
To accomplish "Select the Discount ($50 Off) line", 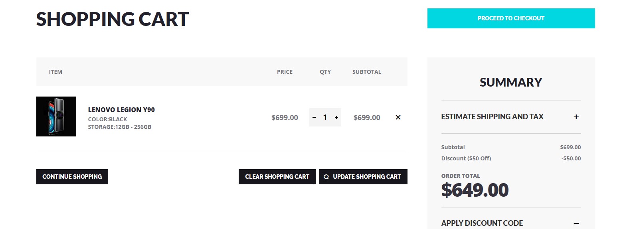I will click(x=511, y=158).
